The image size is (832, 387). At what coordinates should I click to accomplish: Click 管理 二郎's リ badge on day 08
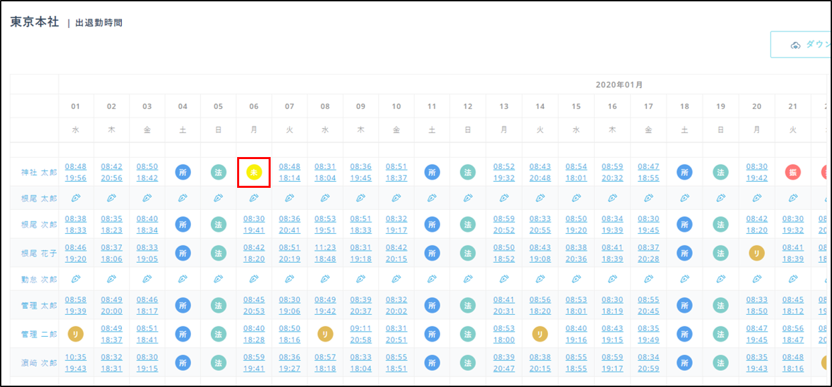326,334
